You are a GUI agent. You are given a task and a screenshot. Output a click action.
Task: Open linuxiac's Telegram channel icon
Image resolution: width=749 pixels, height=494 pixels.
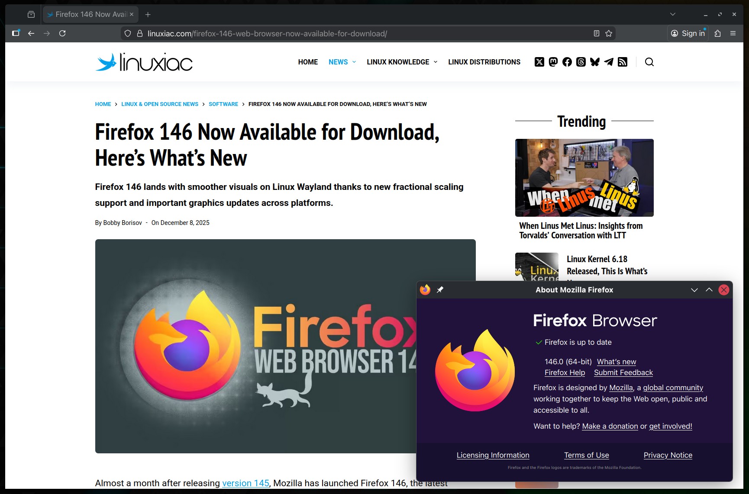pos(609,62)
